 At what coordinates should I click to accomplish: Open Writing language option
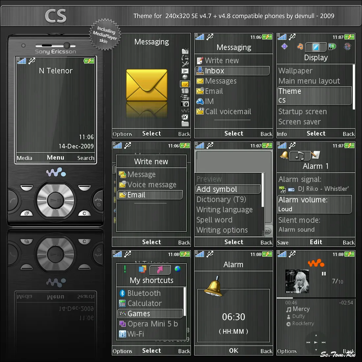coord(224,210)
